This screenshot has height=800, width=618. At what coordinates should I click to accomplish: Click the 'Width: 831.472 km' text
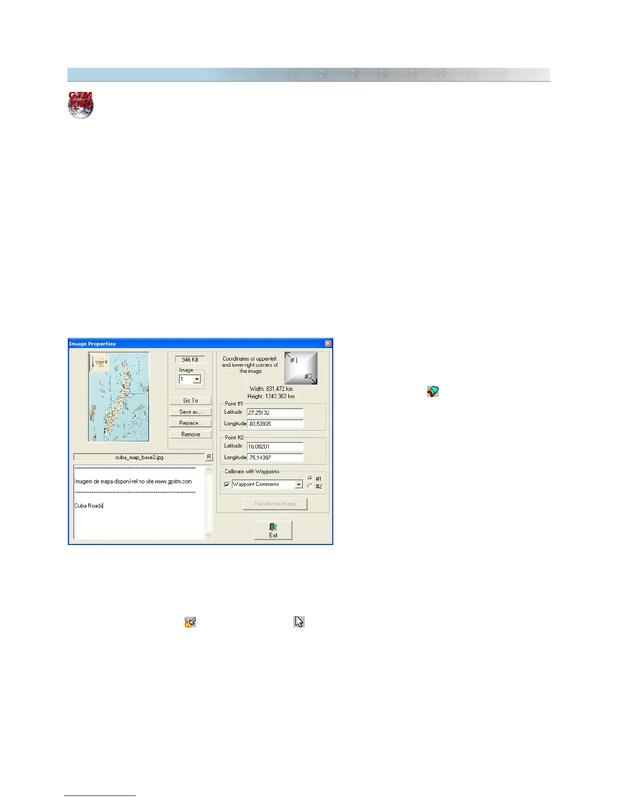click(271, 389)
